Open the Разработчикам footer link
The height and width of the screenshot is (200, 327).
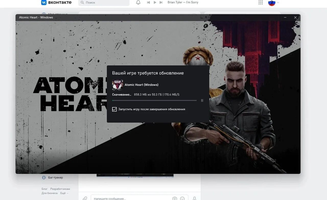click(60, 189)
